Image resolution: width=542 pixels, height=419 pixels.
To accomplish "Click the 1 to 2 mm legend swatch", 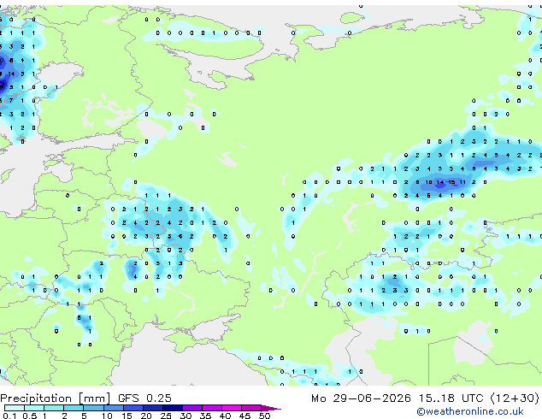I will click(x=54, y=408).
